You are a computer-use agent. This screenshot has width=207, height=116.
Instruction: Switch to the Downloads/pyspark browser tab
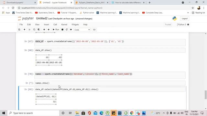tap(19, 3)
